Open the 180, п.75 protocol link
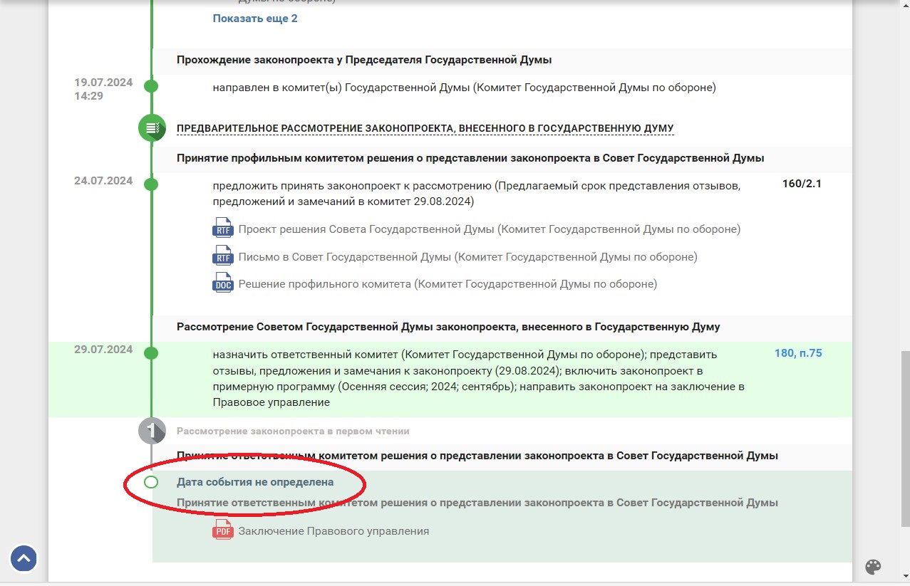This screenshot has width=910, height=586. (x=798, y=353)
